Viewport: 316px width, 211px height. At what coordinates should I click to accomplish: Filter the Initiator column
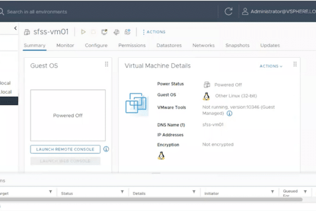[272, 192]
